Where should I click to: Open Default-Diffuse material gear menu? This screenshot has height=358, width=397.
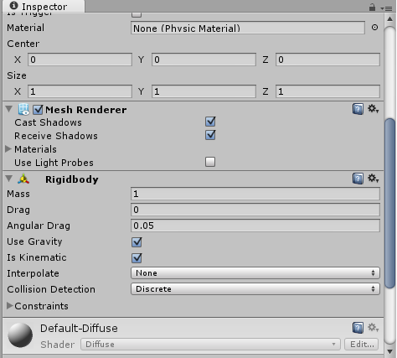373,327
